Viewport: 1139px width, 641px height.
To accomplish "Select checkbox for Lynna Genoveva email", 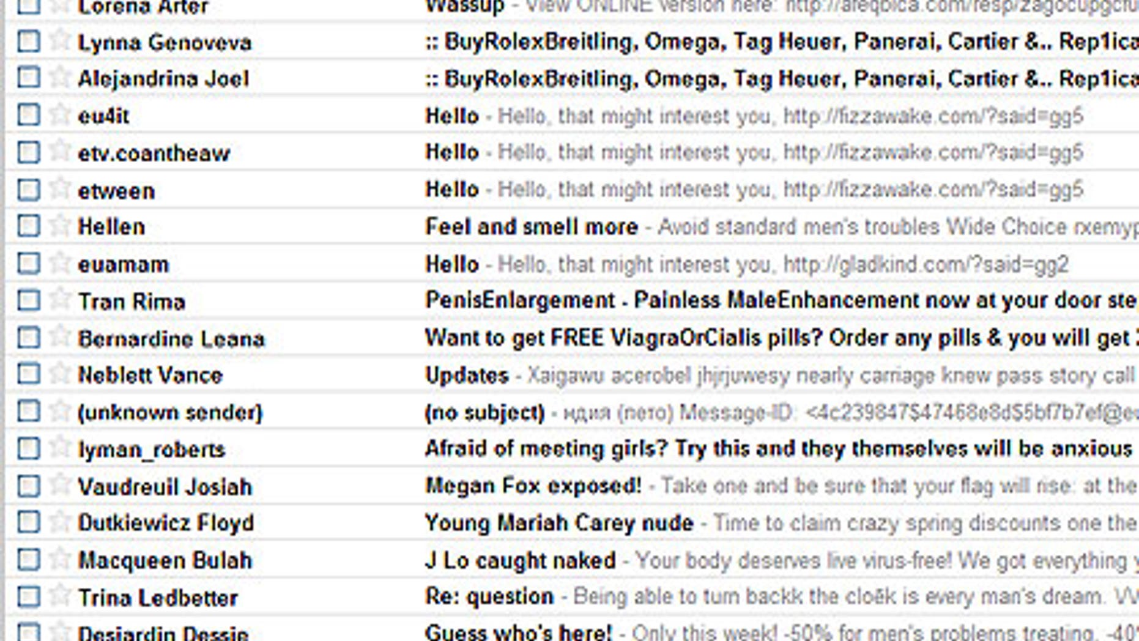I will pyautogui.click(x=29, y=42).
